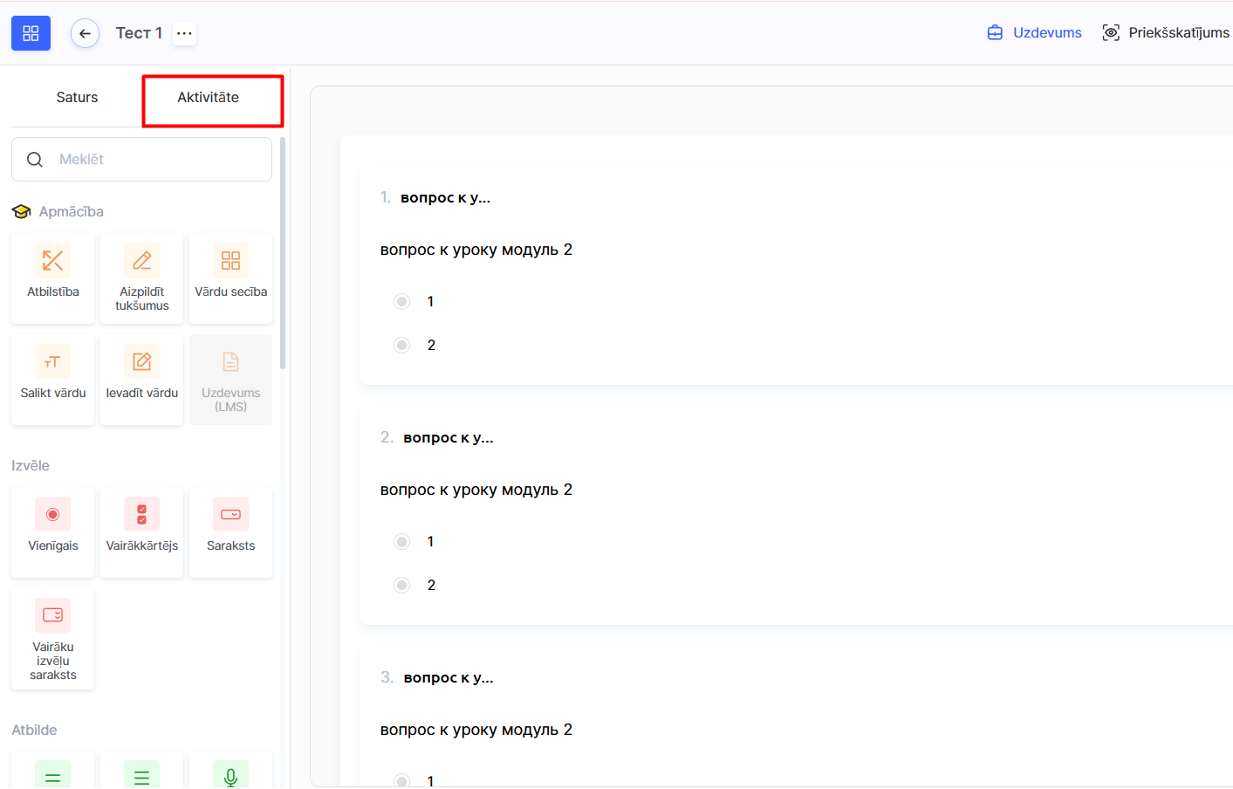The image size is (1233, 789).
Task: Click the back arrow button
Action: pos(85,33)
